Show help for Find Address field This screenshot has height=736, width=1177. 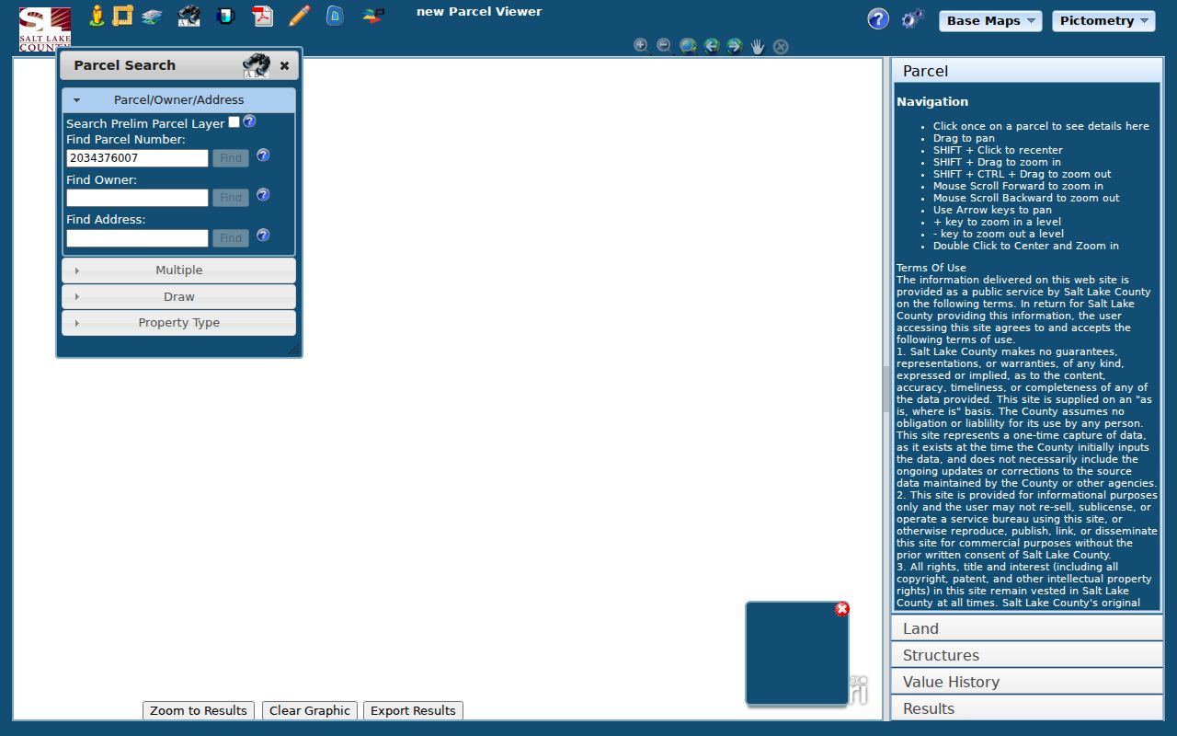263,236
